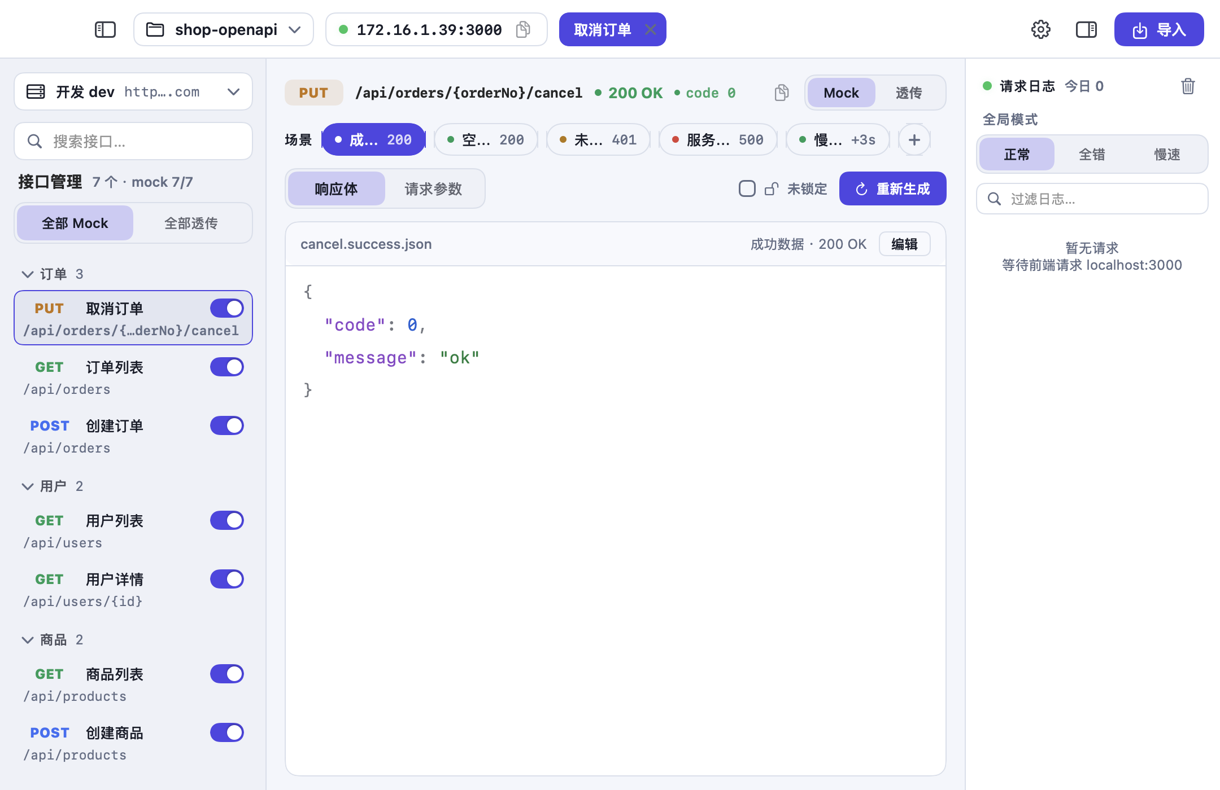
Task: Toggle mock switch for 商品列表
Action: [x=227, y=674]
